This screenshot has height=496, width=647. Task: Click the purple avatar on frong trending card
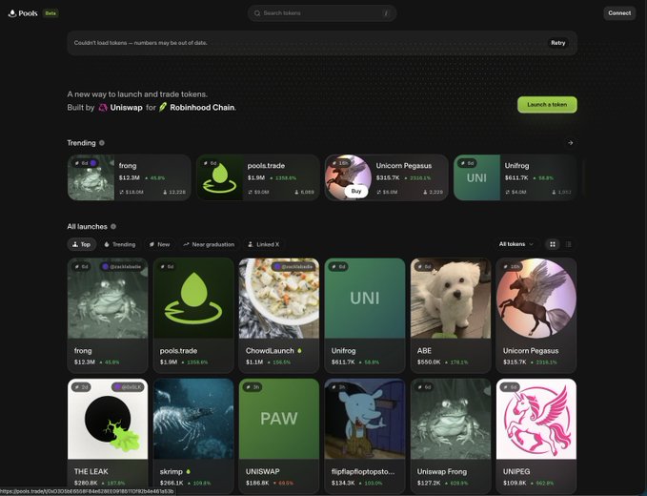coord(93,163)
